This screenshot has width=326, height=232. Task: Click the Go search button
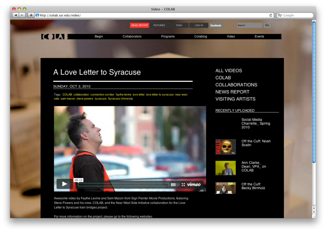tap(267, 25)
